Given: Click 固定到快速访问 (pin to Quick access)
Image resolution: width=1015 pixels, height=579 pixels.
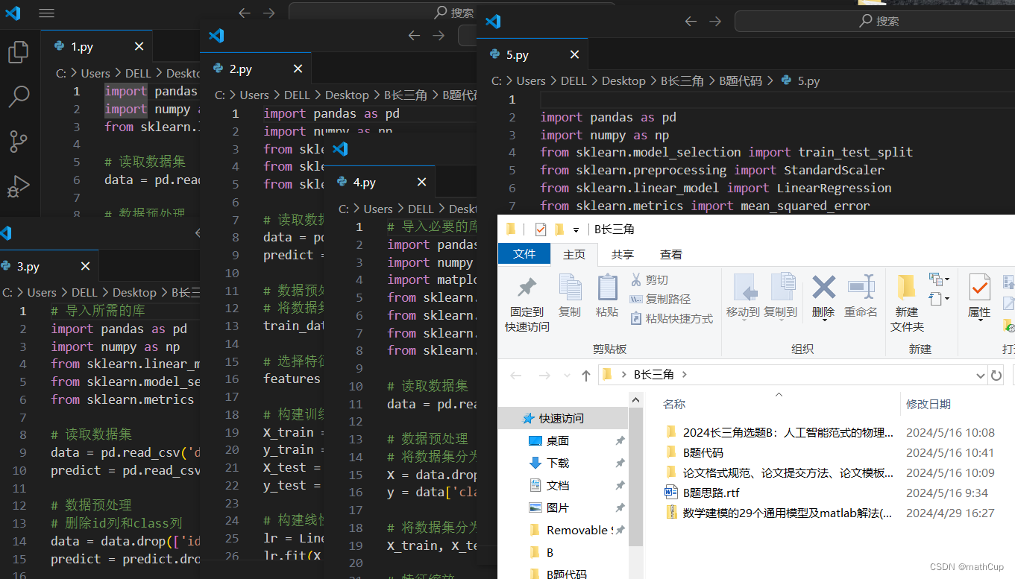Looking at the screenshot, I should pos(527,304).
